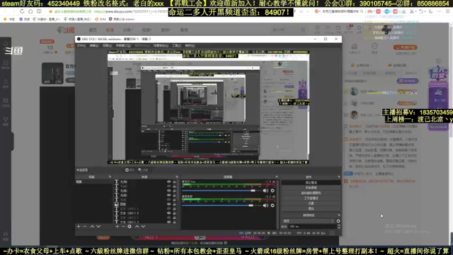Toggle lock on 文本 (GDI+) 4 source
The height and width of the screenshot is (255, 453).
174,209
